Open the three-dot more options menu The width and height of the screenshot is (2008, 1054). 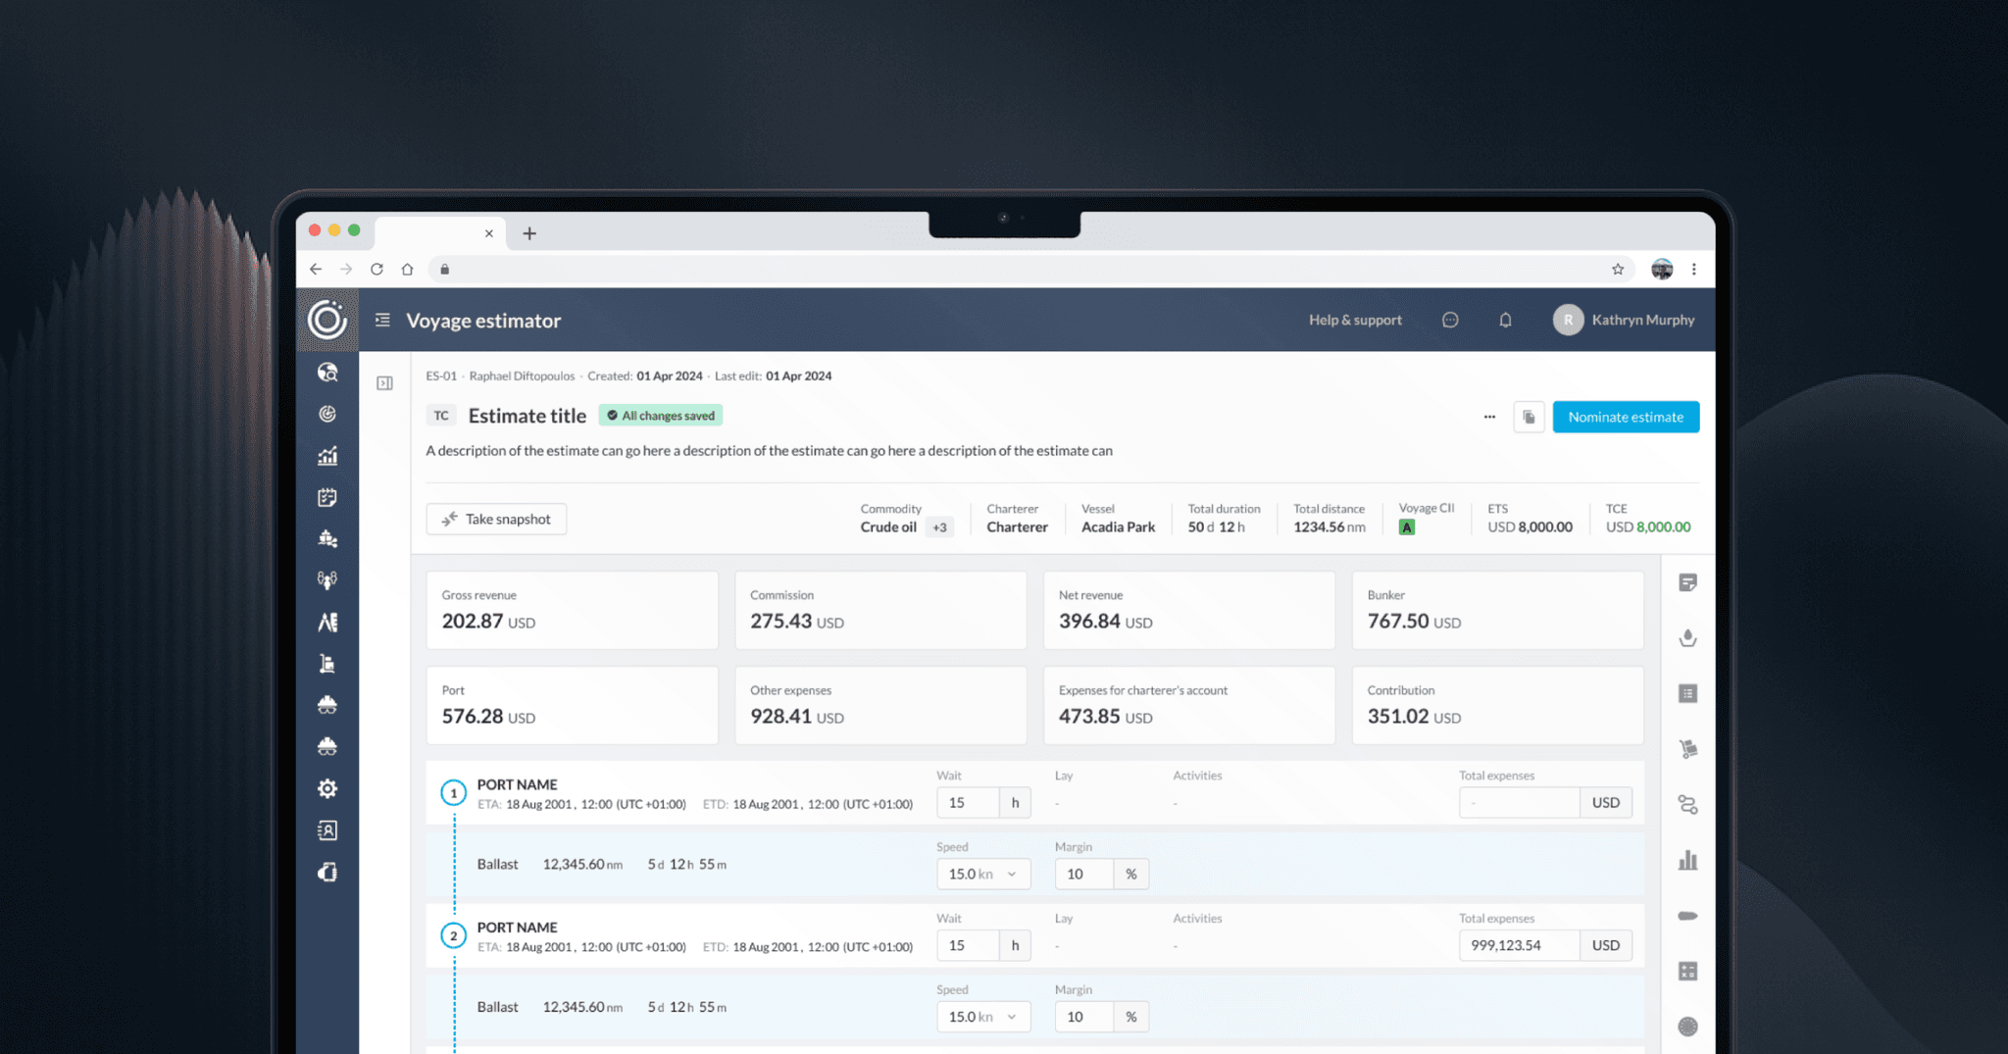tap(1489, 417)
